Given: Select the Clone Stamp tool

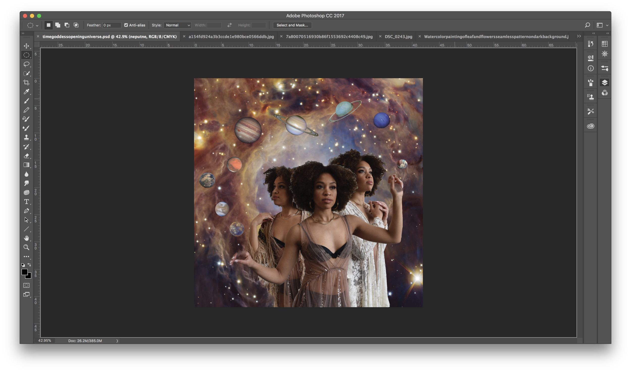Looking at the screenshot, I should point(26,137).
